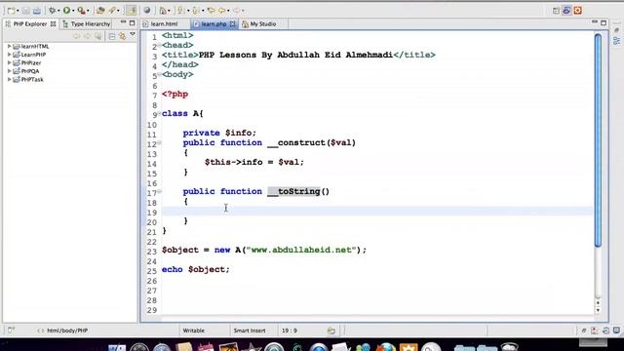Select the learnHTML project in explorer
The image size is (624, 351).
pyautogui.click(x=35, y=46)
